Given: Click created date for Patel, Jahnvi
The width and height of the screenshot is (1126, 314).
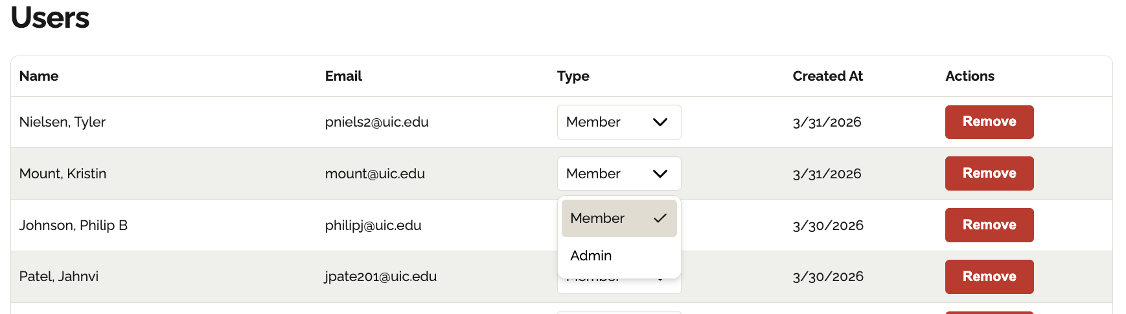Looking at the screenshot, I should [x=828, y=277].
